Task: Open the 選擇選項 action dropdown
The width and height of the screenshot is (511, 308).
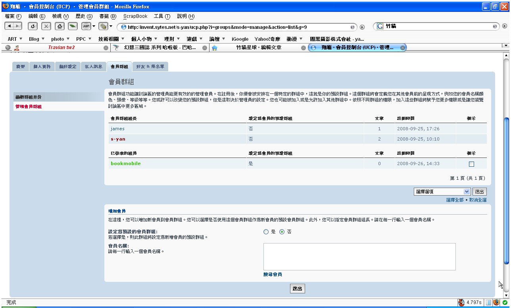Action: pos(442,192)
